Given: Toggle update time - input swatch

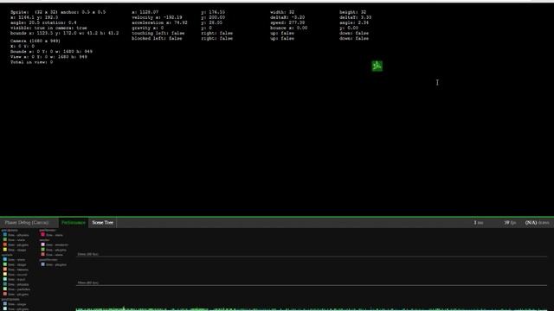Looking at the screenshot, I should (x=5, y=279).
